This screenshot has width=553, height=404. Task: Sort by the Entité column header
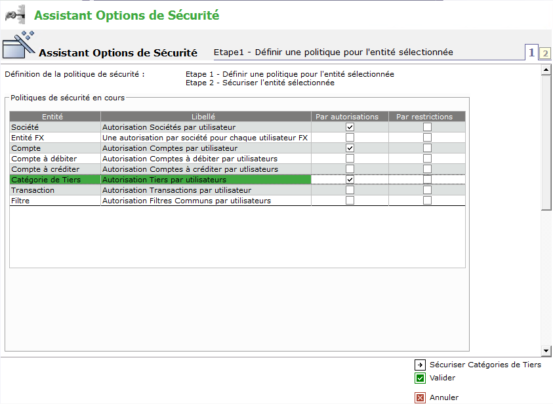tap(55, 117)
